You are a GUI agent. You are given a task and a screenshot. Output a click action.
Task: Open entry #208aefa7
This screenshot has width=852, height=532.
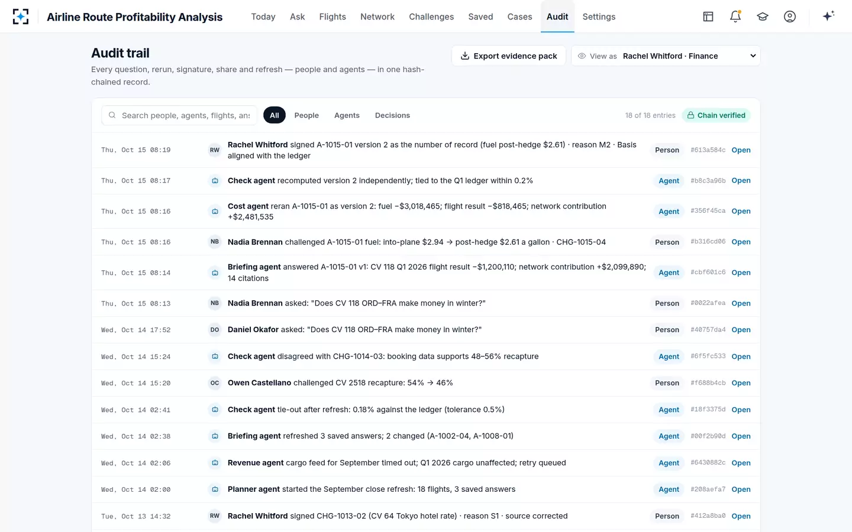point(741,489)
